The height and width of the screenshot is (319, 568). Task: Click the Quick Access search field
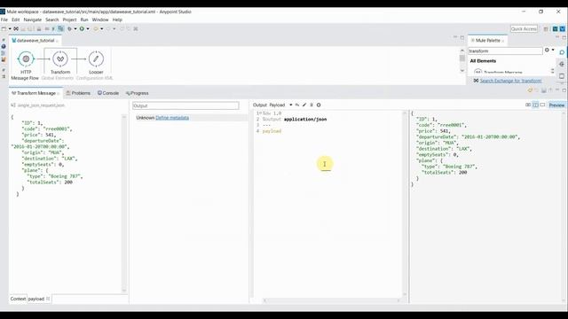(x=524, y=29)
